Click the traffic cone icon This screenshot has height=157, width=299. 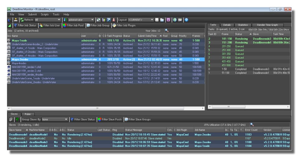[x=114, y=20]
